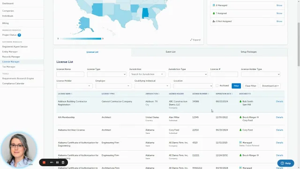Open Tax Manager module
Image resolution: width=300 pixels, height=169 pixels.
tap(9, 67)
